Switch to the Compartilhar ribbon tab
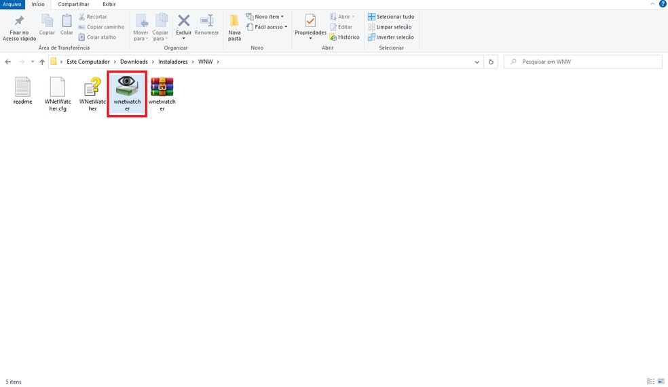668x387 pixels. (73, 4)
